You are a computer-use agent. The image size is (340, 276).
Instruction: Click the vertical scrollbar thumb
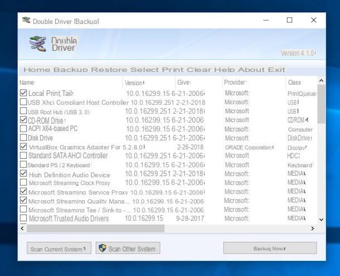[x=322, y=104]
